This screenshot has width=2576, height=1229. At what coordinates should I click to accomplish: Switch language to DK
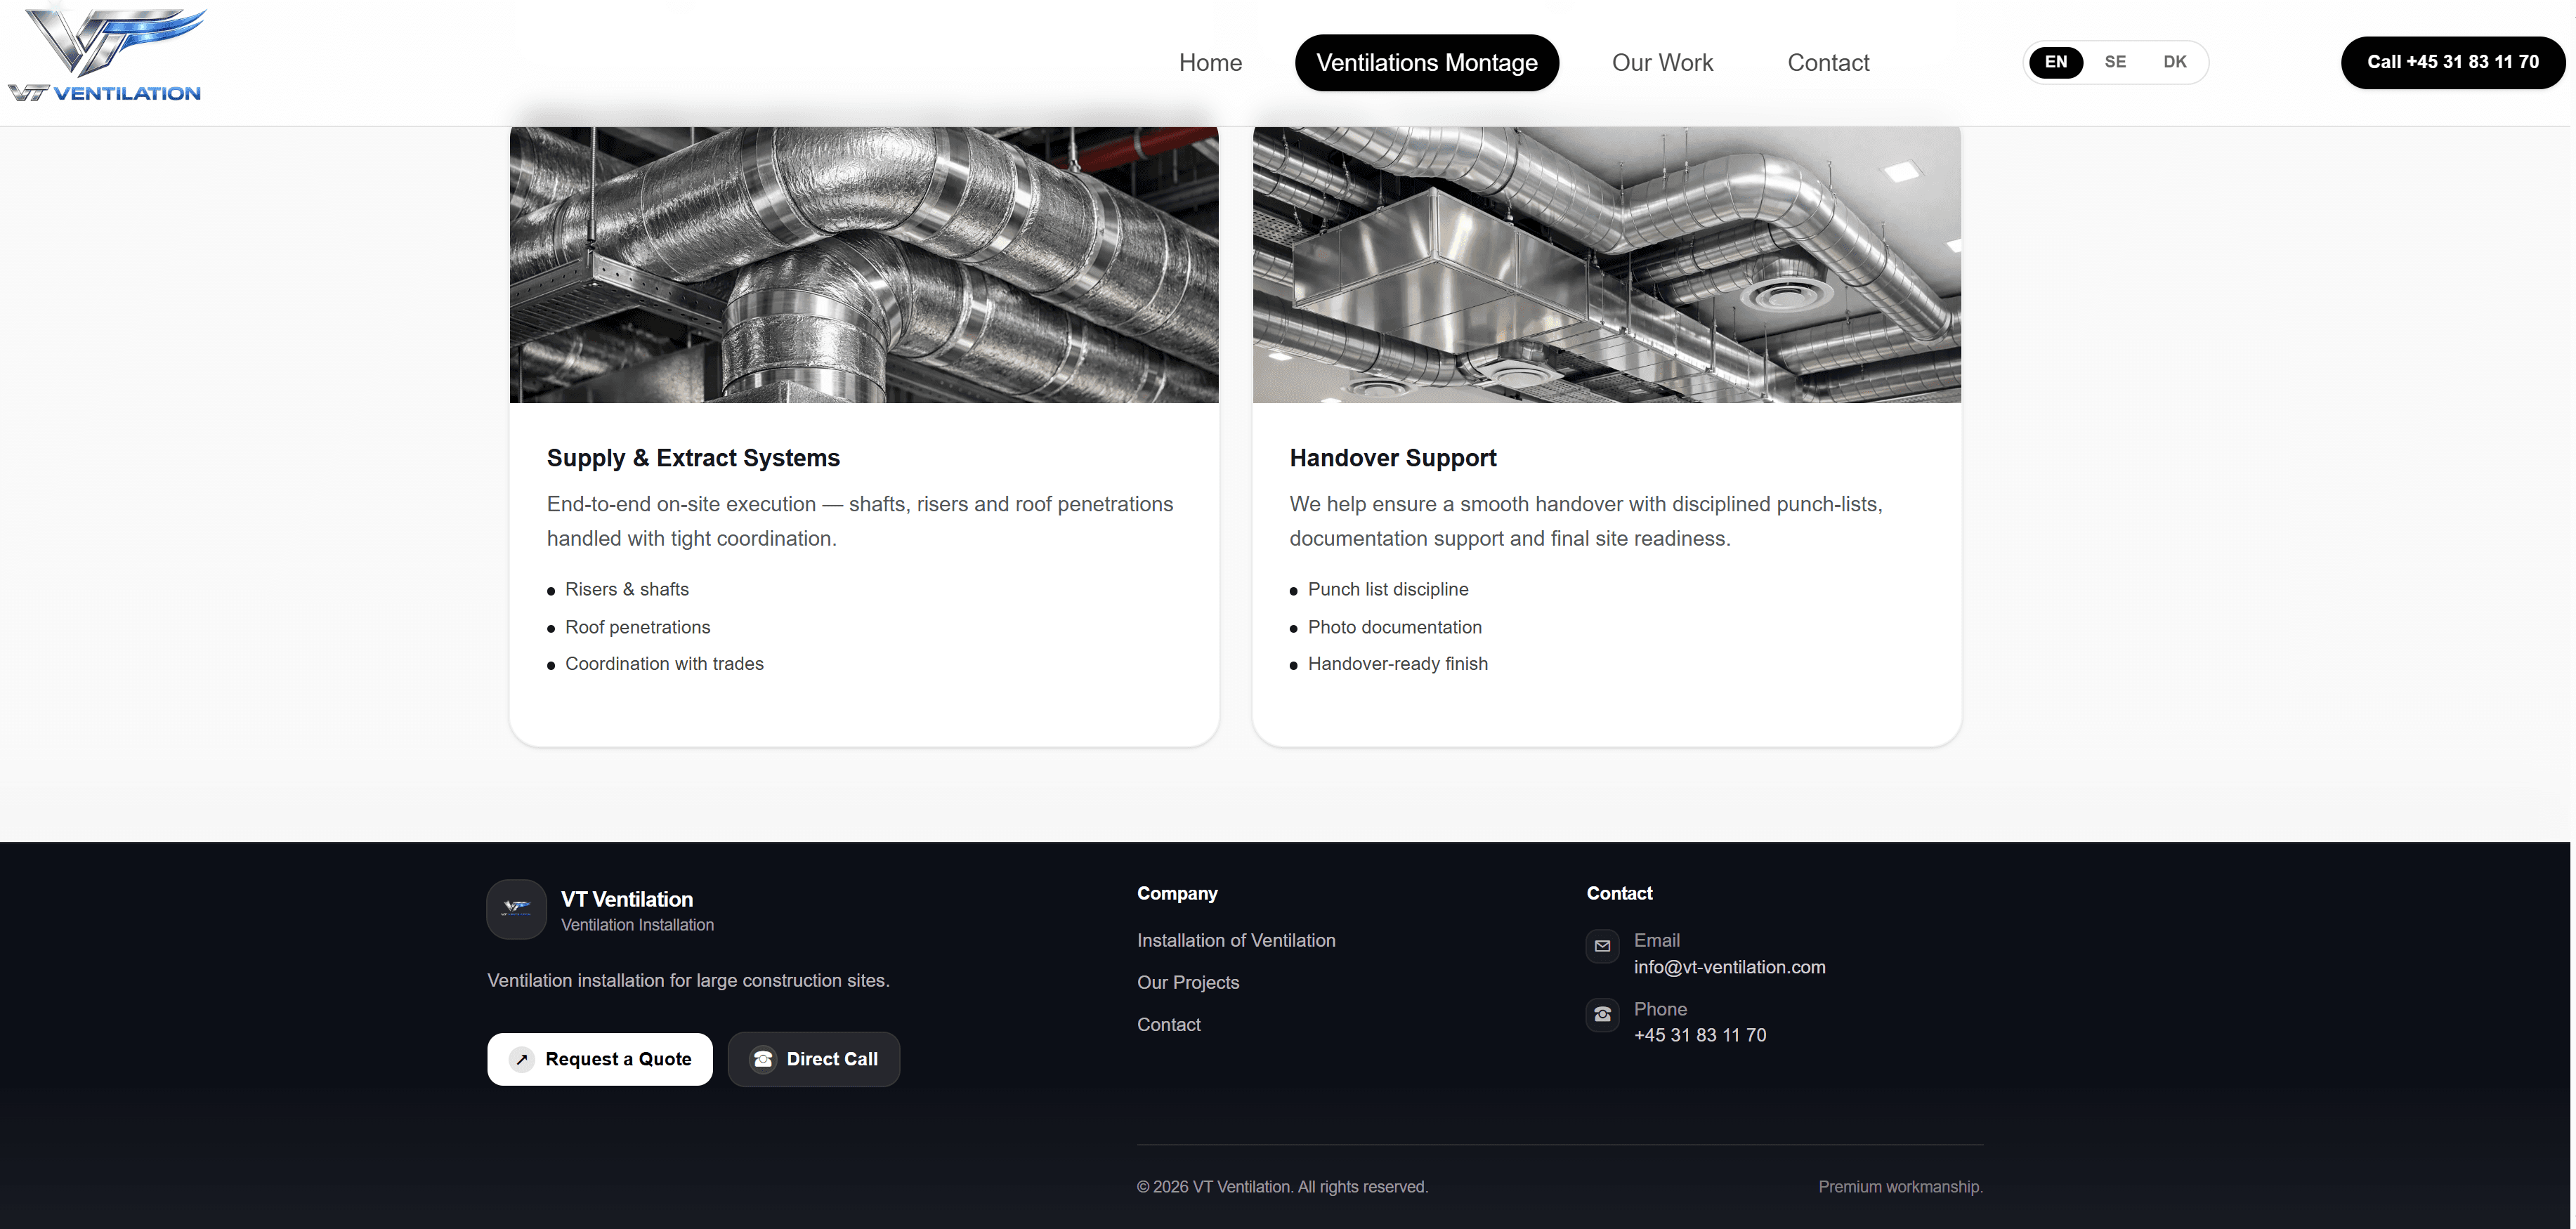(2174, 62)
